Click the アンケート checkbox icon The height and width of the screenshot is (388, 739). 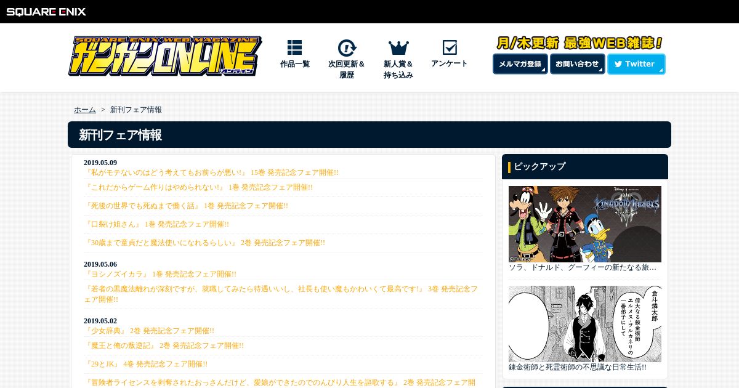click(x=450, y=47)
